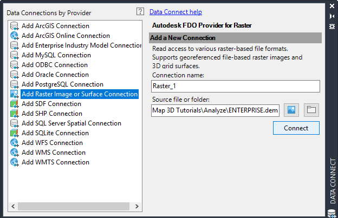
Task: Click the database icon below the Data Connect title
Action: (331, 213)
